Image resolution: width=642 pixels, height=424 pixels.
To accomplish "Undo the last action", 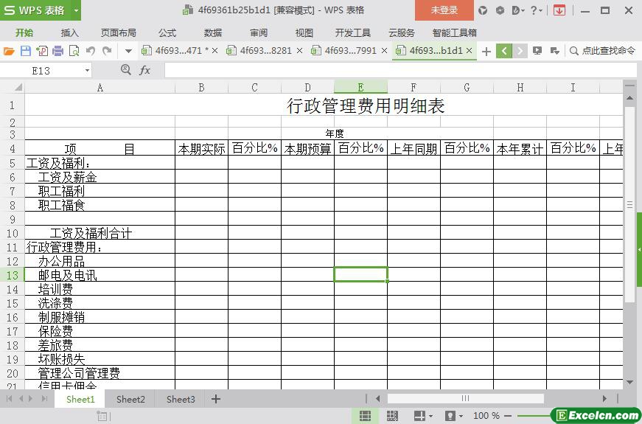I will [91, 51].
